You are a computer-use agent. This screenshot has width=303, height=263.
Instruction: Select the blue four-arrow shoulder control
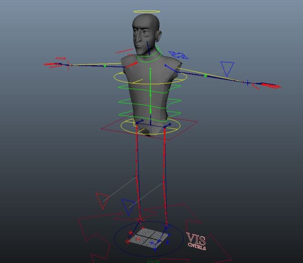pos(178,55)
